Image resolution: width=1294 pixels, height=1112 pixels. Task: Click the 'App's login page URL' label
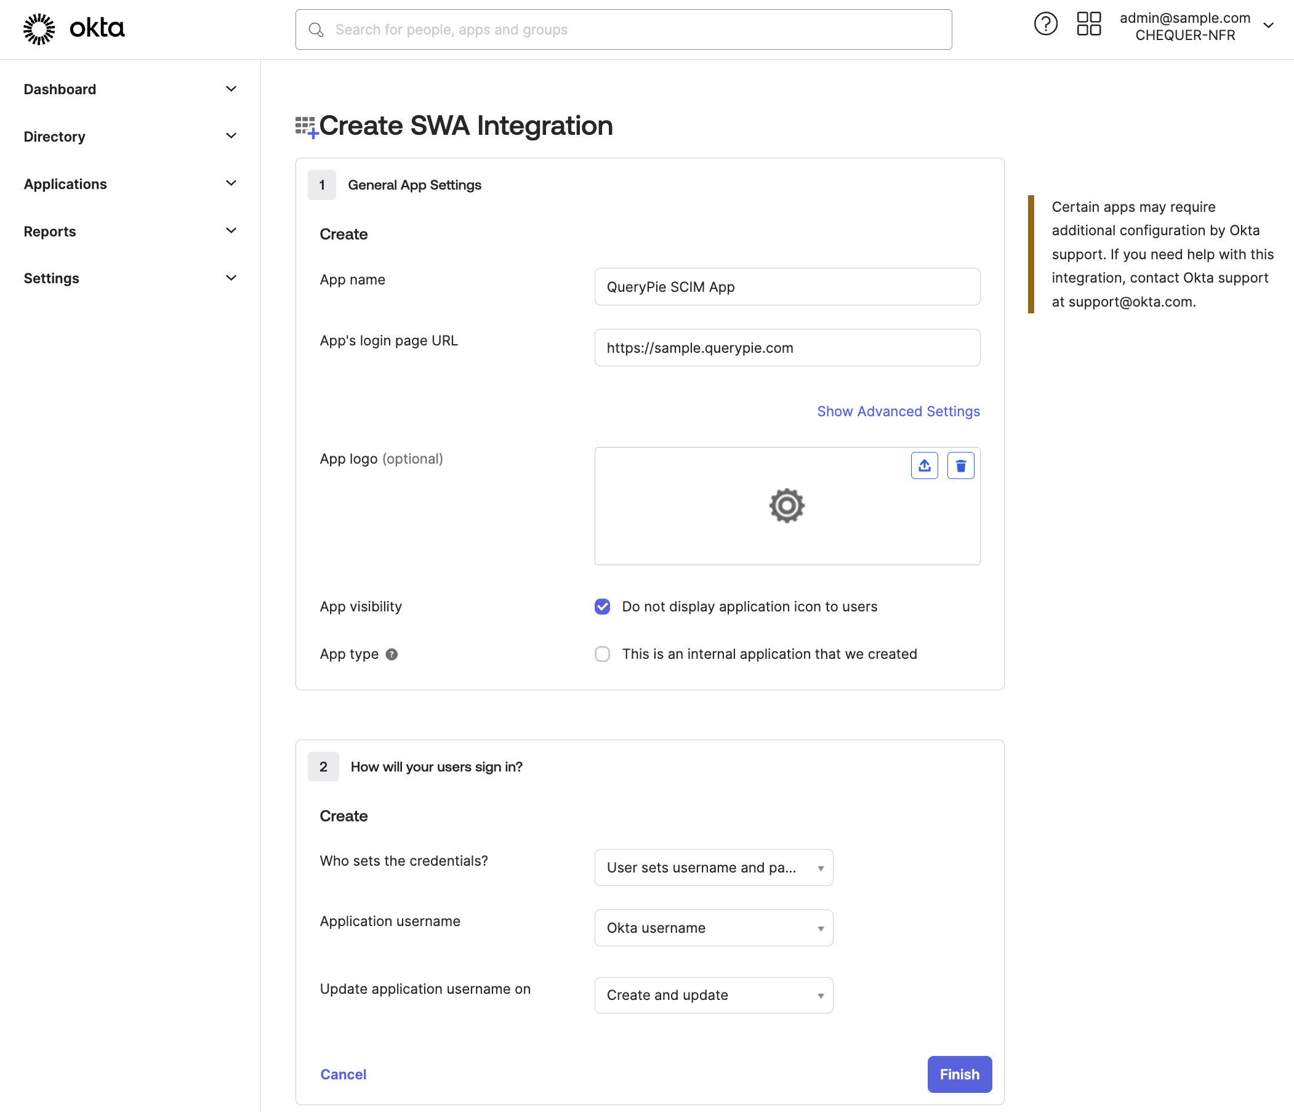tap(389, 340)
